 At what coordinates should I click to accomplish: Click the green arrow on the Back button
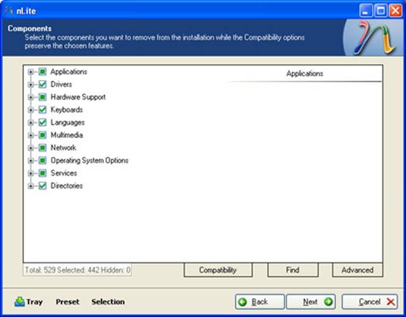click(244, 302)
